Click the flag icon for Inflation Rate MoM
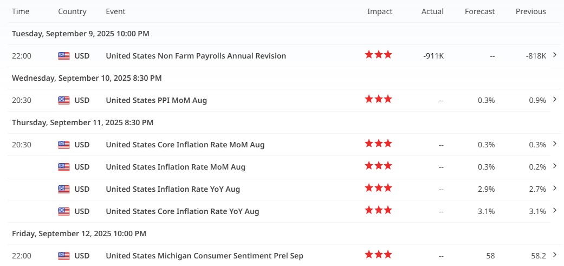 [64, 167]
